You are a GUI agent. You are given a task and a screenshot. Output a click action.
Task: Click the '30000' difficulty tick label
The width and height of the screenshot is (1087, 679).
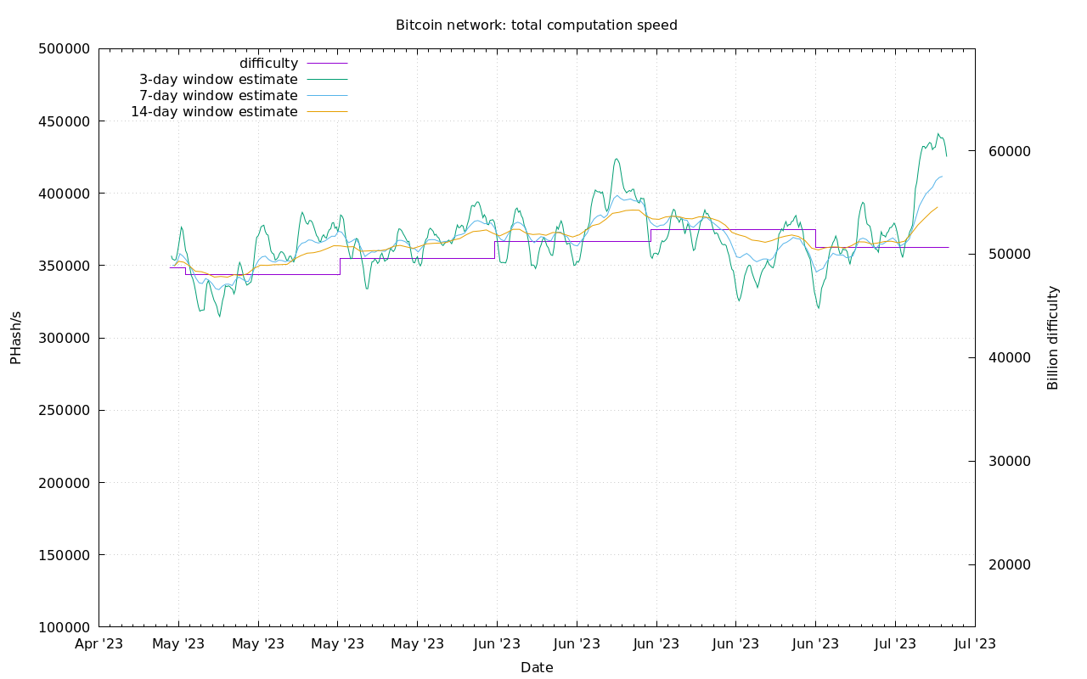point(1009,461)
